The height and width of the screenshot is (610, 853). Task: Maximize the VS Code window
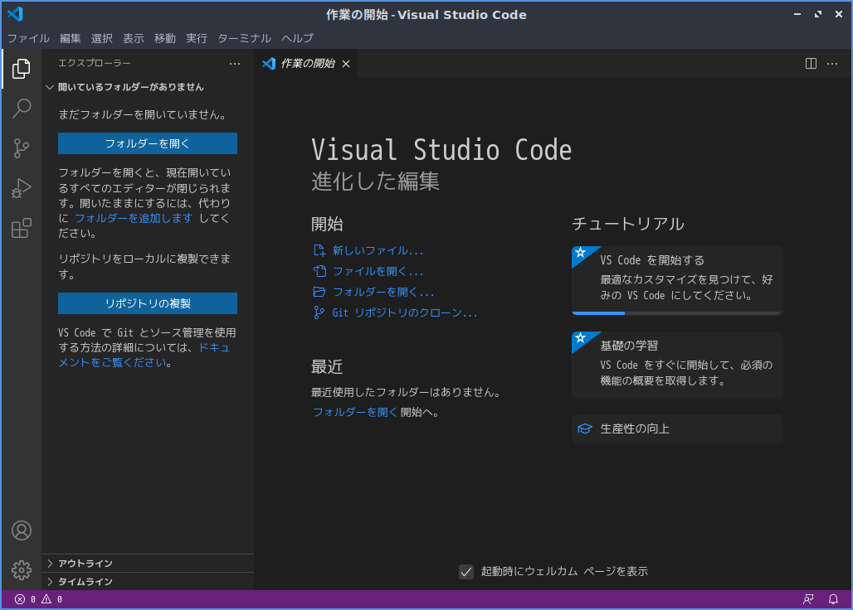click(817, 14)
